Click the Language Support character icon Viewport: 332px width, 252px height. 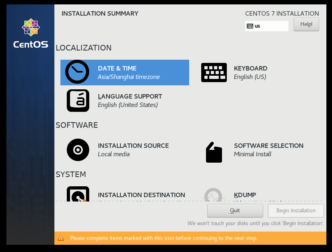click(78, 101)
